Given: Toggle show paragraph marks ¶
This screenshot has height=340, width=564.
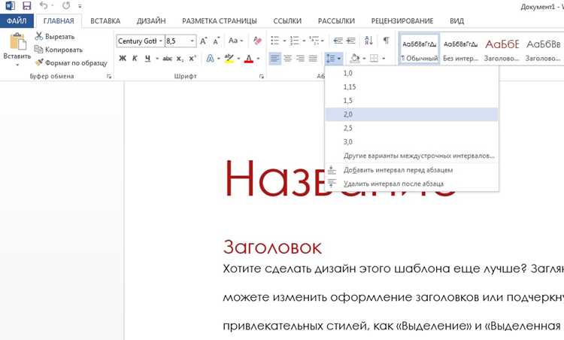Looking at the screenshot, I should pos(386,41).
